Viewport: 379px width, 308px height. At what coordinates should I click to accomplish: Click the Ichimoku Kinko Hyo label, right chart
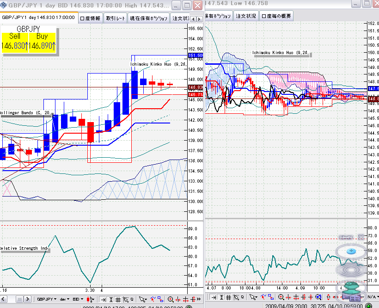281,53
